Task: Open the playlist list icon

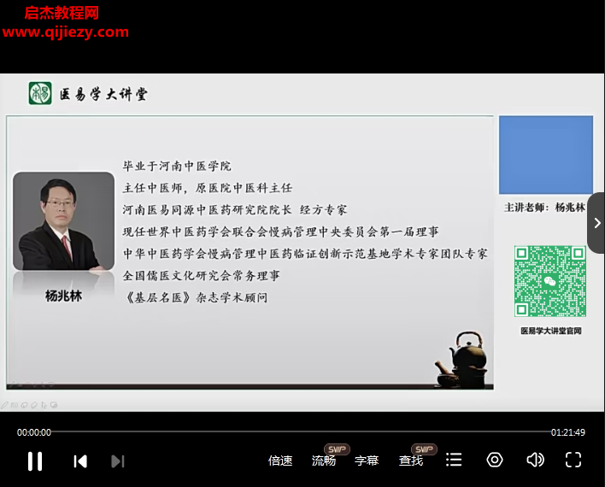Action: pos(454,460)
